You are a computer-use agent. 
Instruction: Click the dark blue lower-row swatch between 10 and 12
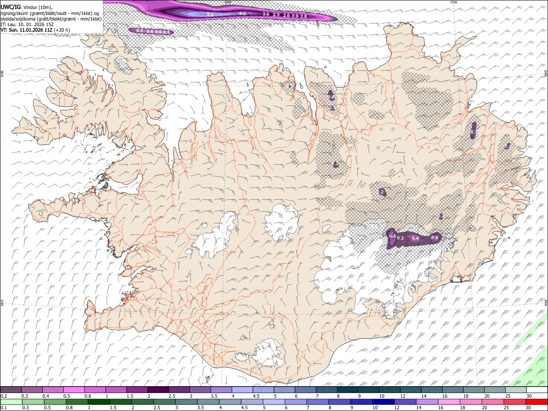tap(383, 402)
